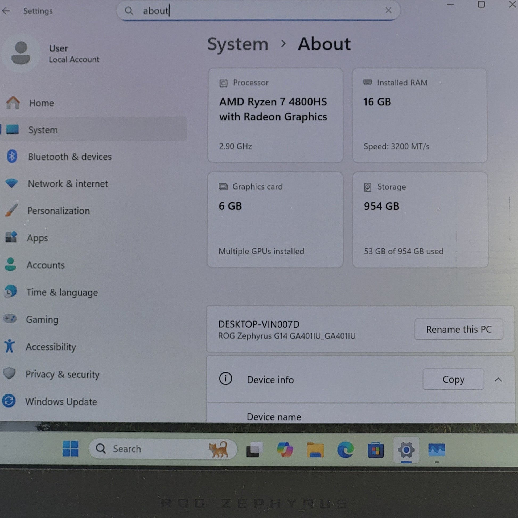Click the Device info circle icon
The image size is (518, 518).
pos(225,379)
